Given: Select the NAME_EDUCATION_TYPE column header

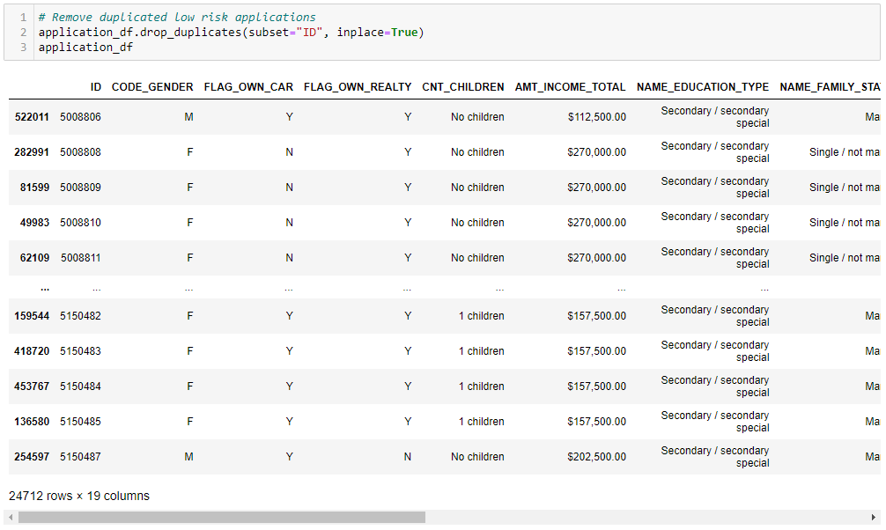Looking at the screenshot, I should (703, 86).
